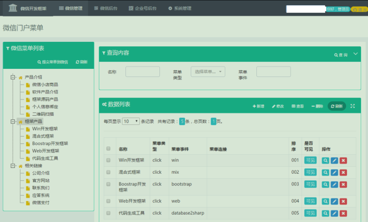
Task: Toggle 可见 badge for the 混合式框架 row
Action: point(310,172)
